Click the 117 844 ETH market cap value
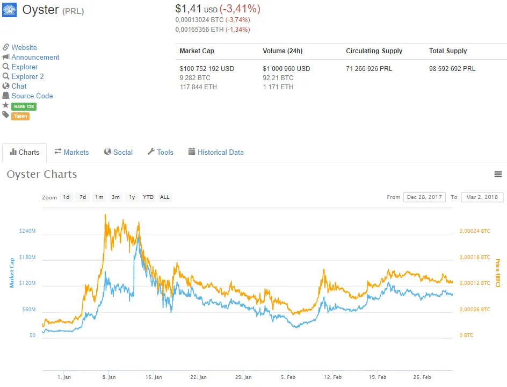The height and width of the screenshot is (387, 507). coord(198,87)
